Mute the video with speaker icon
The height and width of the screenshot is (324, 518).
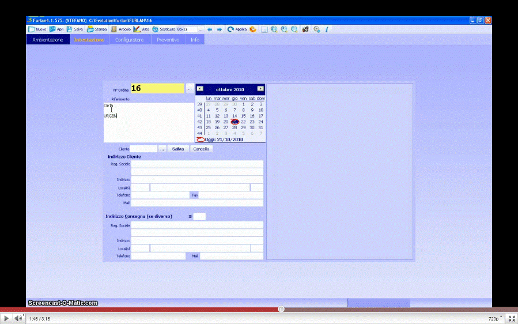(18, 318)
